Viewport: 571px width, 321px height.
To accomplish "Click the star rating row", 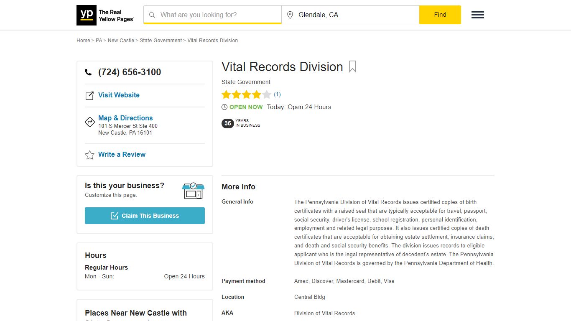I will click(x=246, y=94).
